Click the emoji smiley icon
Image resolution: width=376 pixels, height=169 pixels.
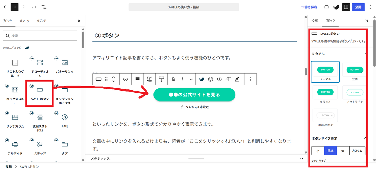(210, 79)
